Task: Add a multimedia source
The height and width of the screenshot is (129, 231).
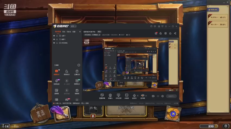Action: point(127,96)
